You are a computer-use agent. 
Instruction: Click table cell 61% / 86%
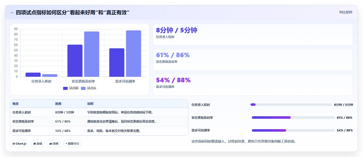point(63,122)
